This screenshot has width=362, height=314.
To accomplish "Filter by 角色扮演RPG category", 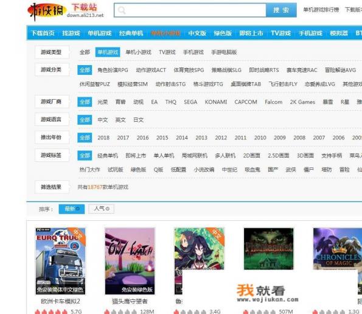I will (113, 70).
